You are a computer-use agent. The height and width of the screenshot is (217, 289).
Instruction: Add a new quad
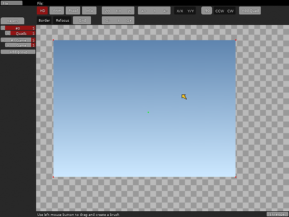(250, 11)
